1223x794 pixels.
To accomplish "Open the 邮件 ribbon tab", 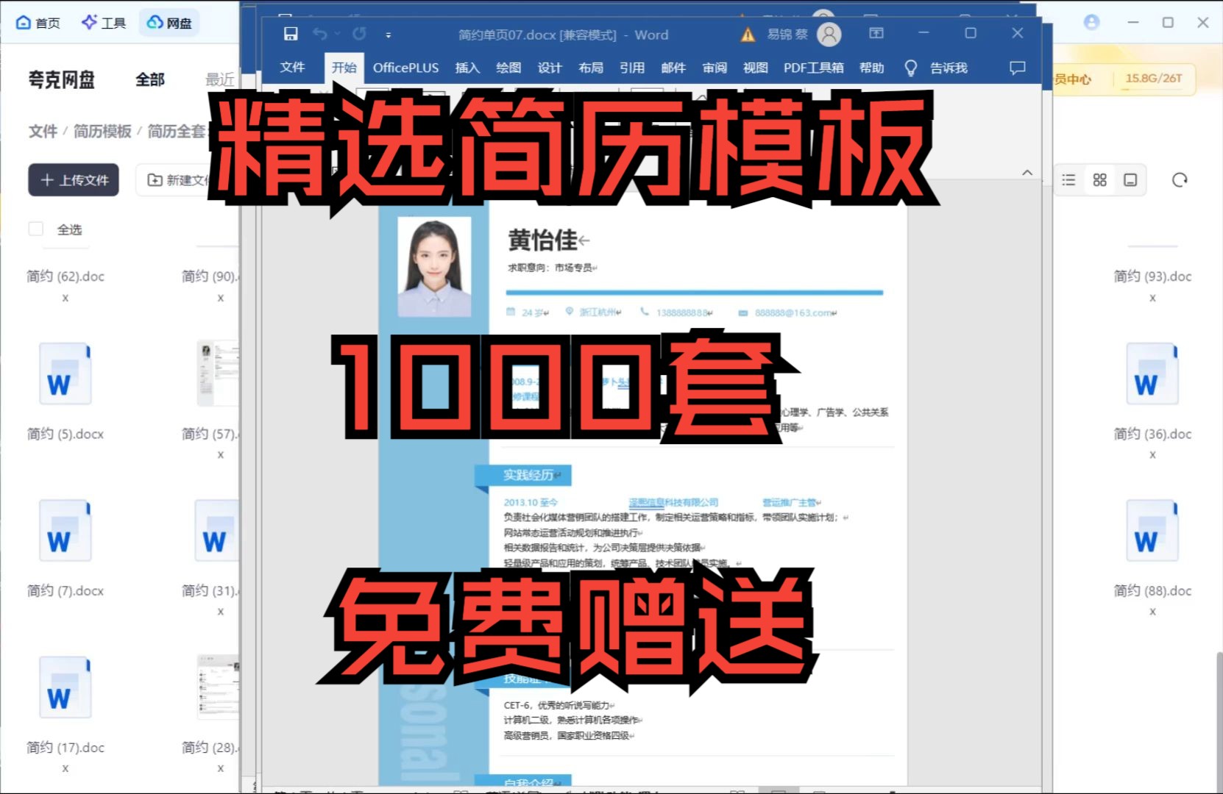I will click(673, 68).
